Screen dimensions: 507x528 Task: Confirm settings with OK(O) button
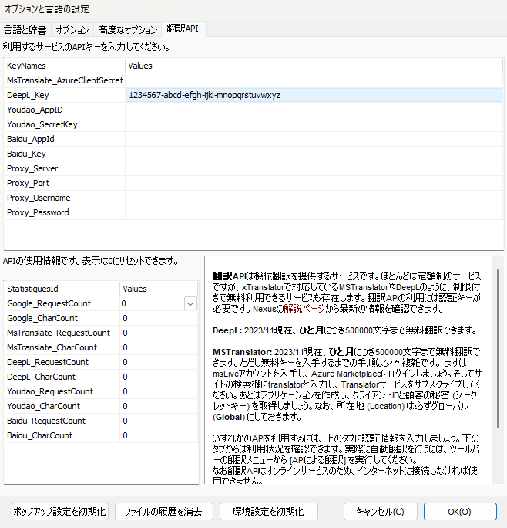point(460,512)
